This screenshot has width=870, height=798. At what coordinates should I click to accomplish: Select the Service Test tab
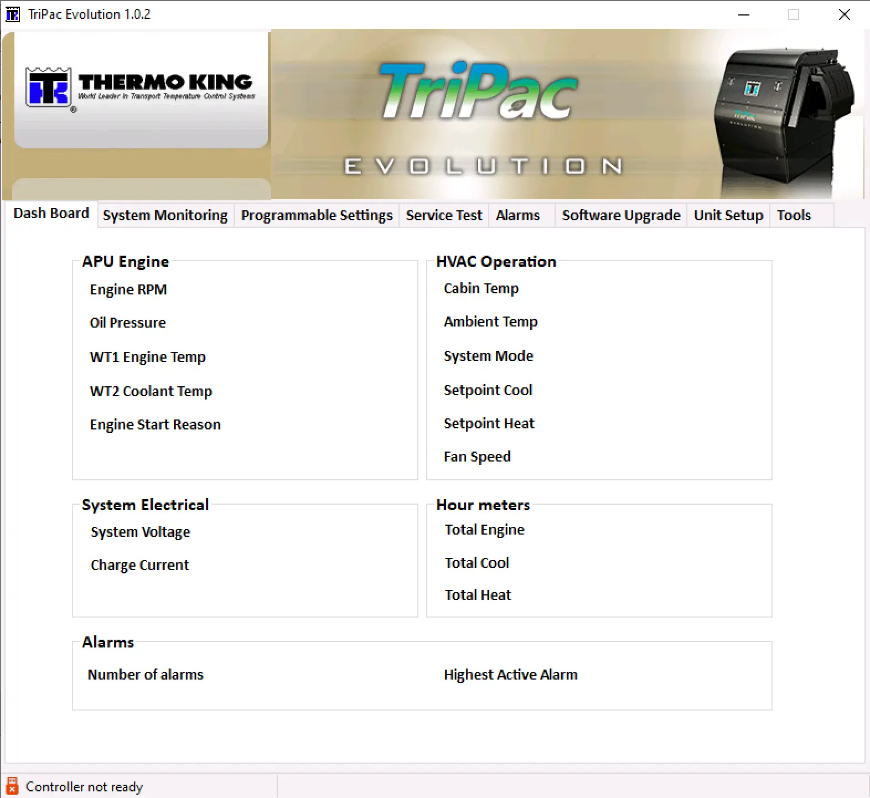444,215
